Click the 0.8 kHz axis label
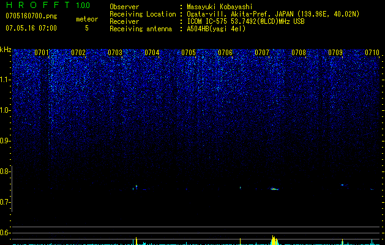Screen dimensions: 385x245 click(6, 171)
